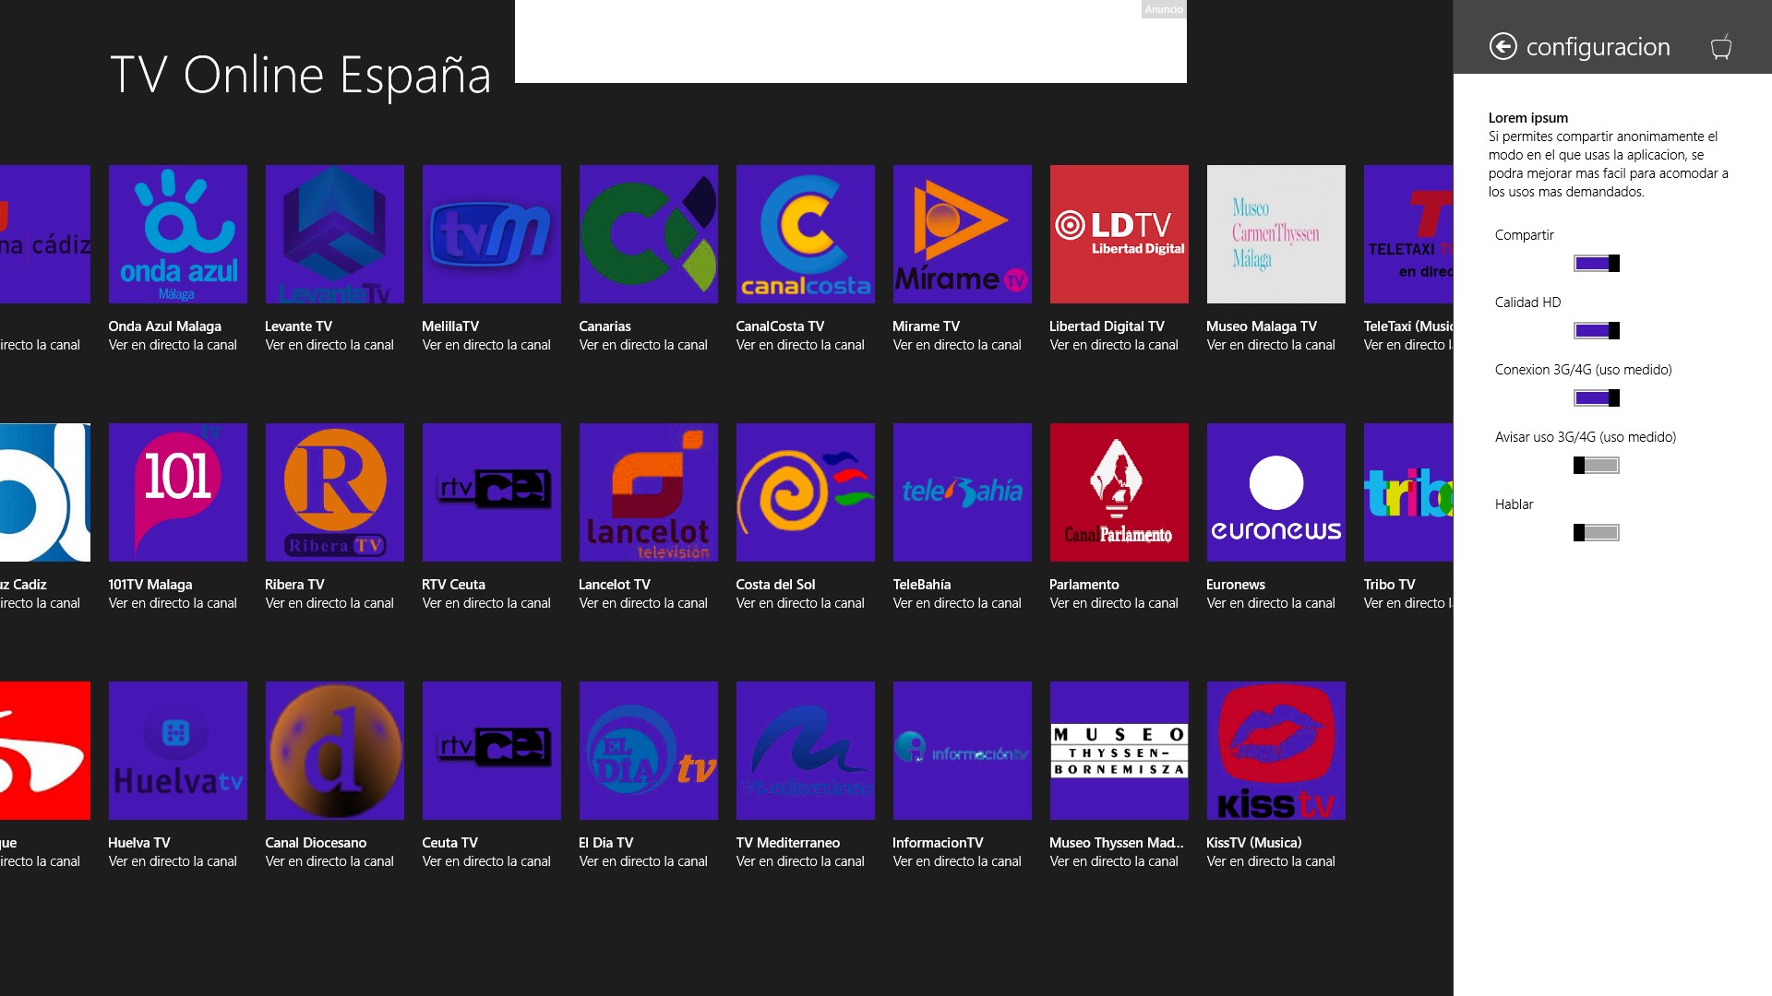Click the Costa del Sol title text

(775, 585)
